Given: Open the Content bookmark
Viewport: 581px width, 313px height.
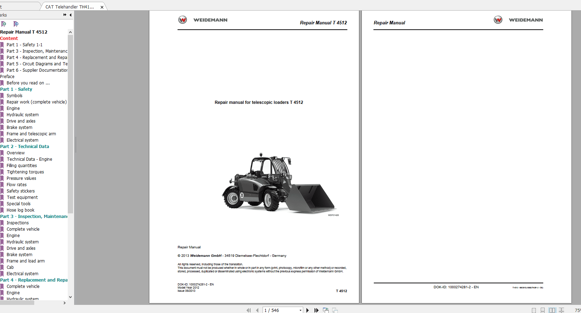Looking at the screenshot, I should tap(9, 38).
